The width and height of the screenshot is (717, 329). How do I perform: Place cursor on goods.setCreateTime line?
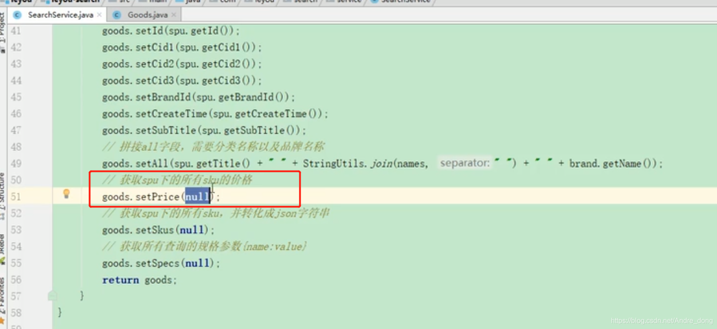(215, 114)
